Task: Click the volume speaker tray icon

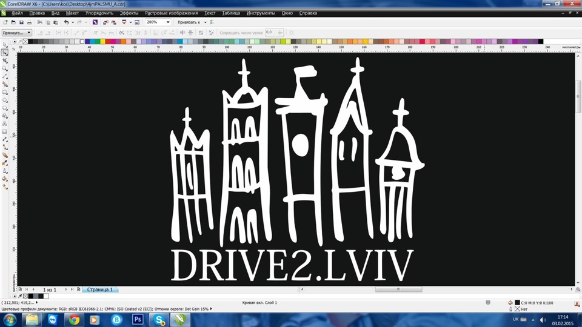Action: 543,320
